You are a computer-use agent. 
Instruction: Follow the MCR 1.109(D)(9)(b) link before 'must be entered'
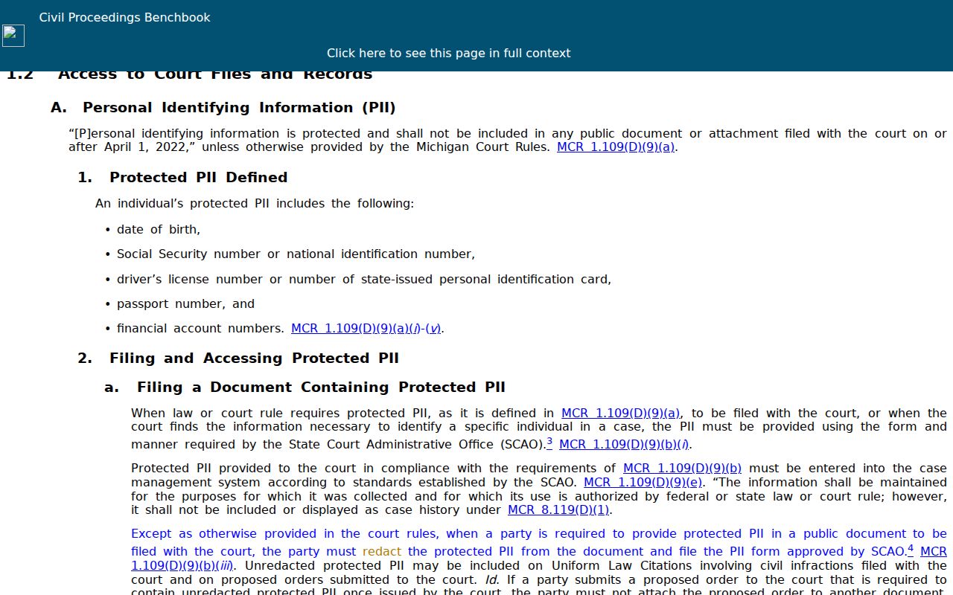click(682, 469)
